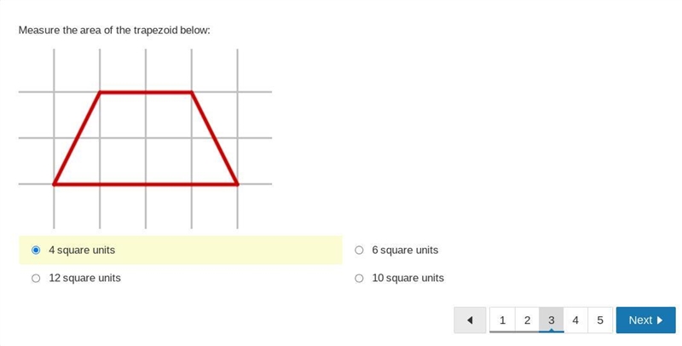Image resolution: width=682 pixels, height=346 pixels.
Task: Navigate to question page 4
Action: pos(575,320)
